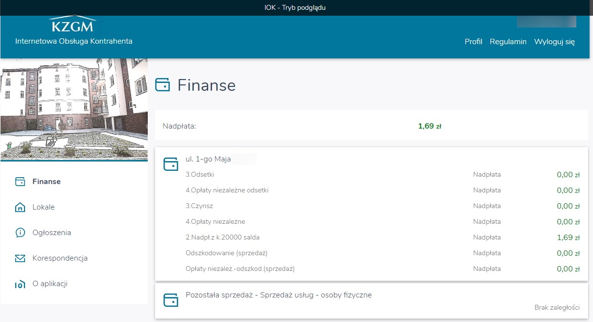Screen dimensions: 593x322
Task: Open the Ogłoszenia menu item
Action: pos(52,233)
